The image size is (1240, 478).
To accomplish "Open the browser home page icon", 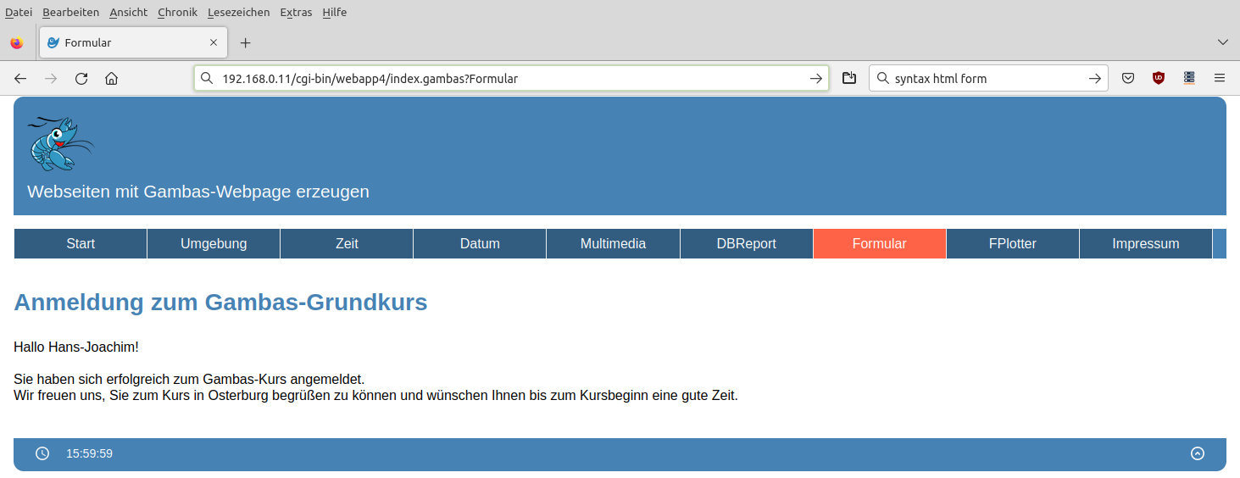I will pos(111,79).
